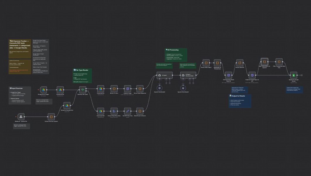This screenshot has width=311, height=176.
Task: Select the Extract Sheet ID node
Action: point(240,63)
